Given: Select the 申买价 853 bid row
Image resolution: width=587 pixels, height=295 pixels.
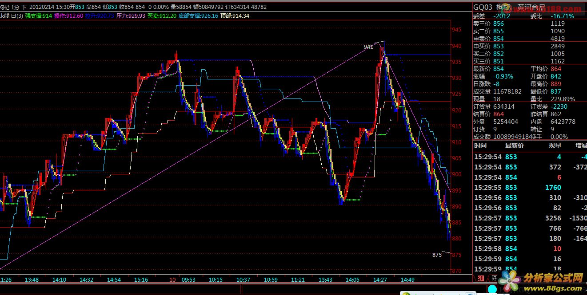Looking at the screenshot, I should tap(529, 46).
